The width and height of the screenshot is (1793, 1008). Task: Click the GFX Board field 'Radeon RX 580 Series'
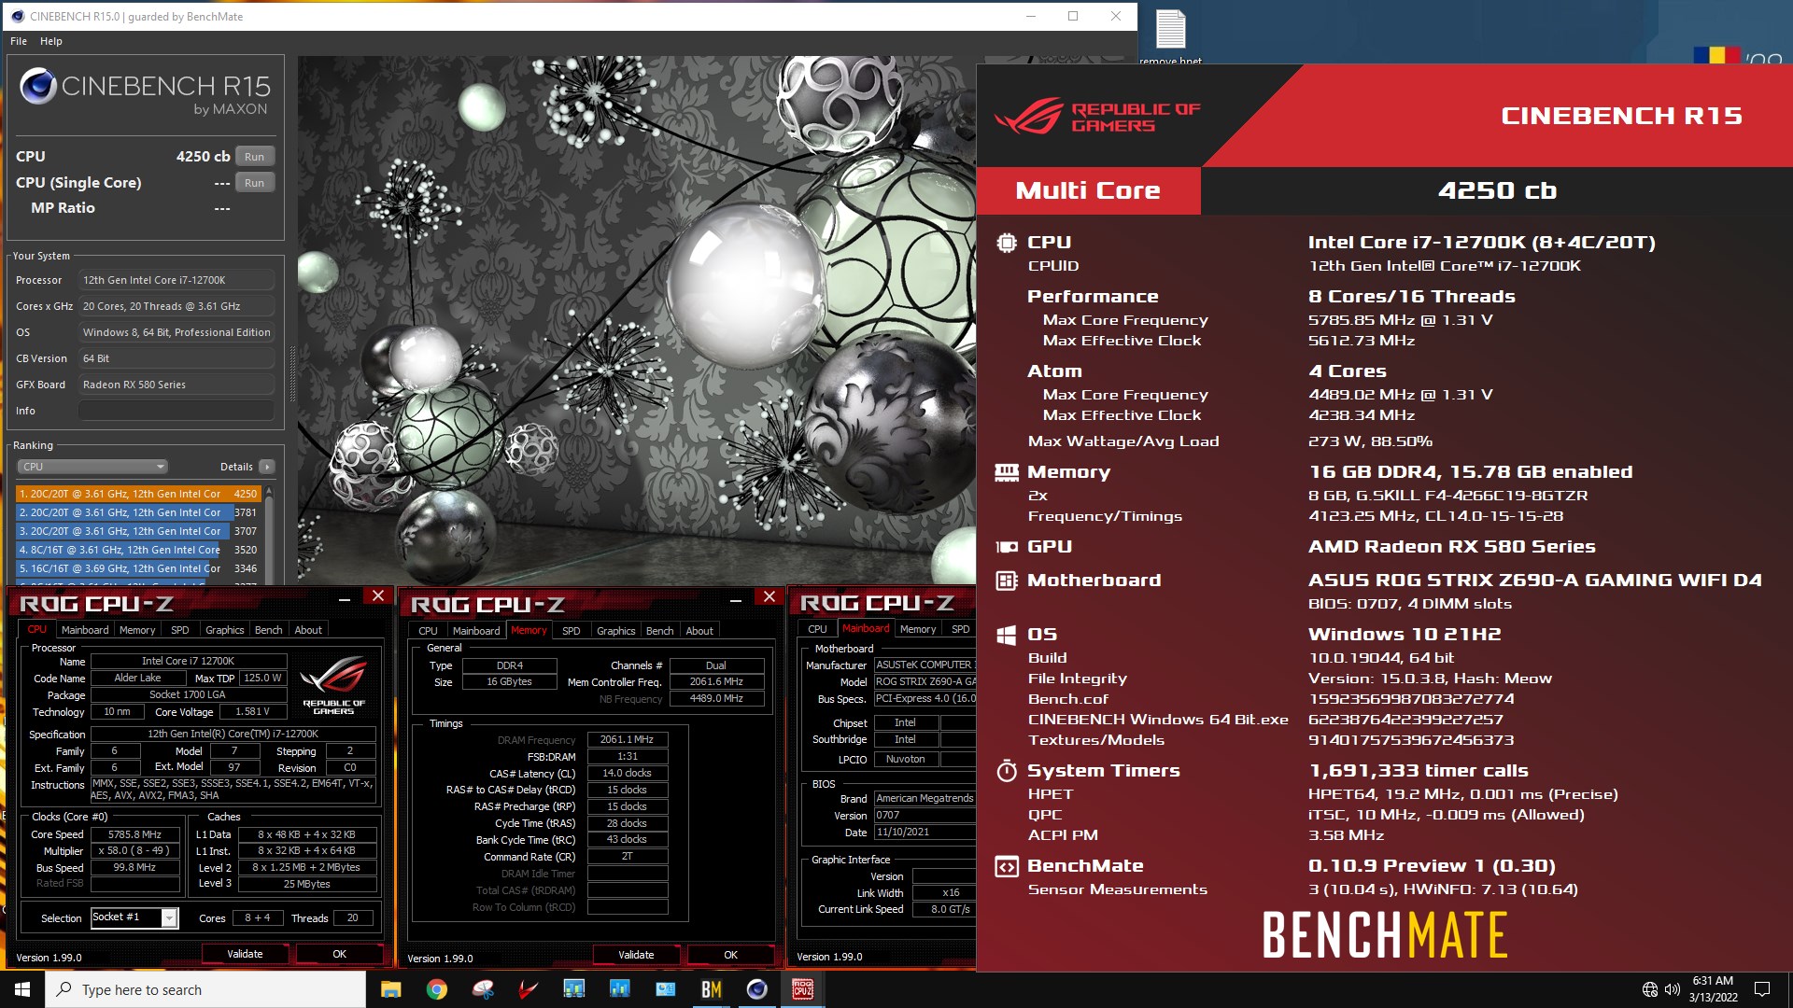coord(176,385)
